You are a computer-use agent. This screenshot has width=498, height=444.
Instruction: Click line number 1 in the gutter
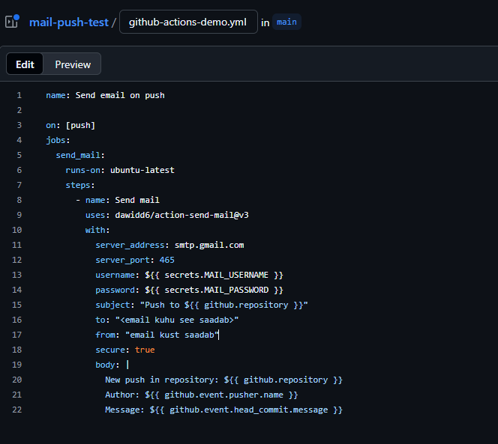pos(19,95)
